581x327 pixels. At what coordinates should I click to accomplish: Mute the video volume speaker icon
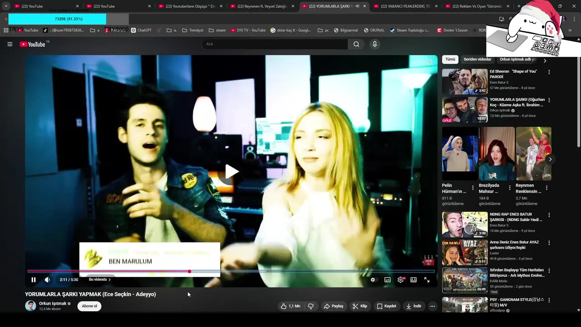click(x=47, y=280)
